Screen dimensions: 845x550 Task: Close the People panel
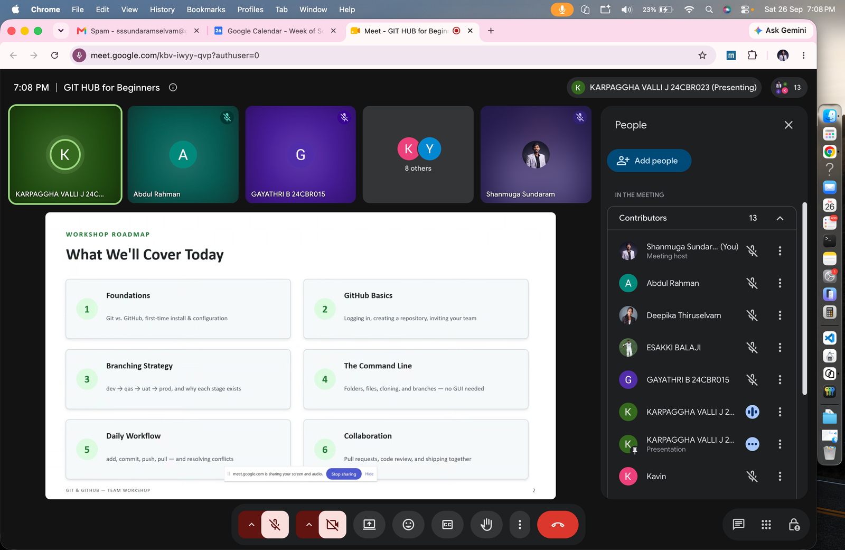point(788,125)
